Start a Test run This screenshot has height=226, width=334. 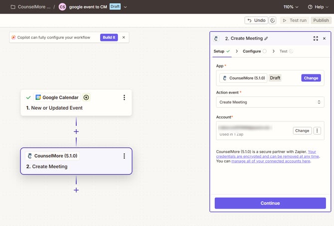pos(295,20)
